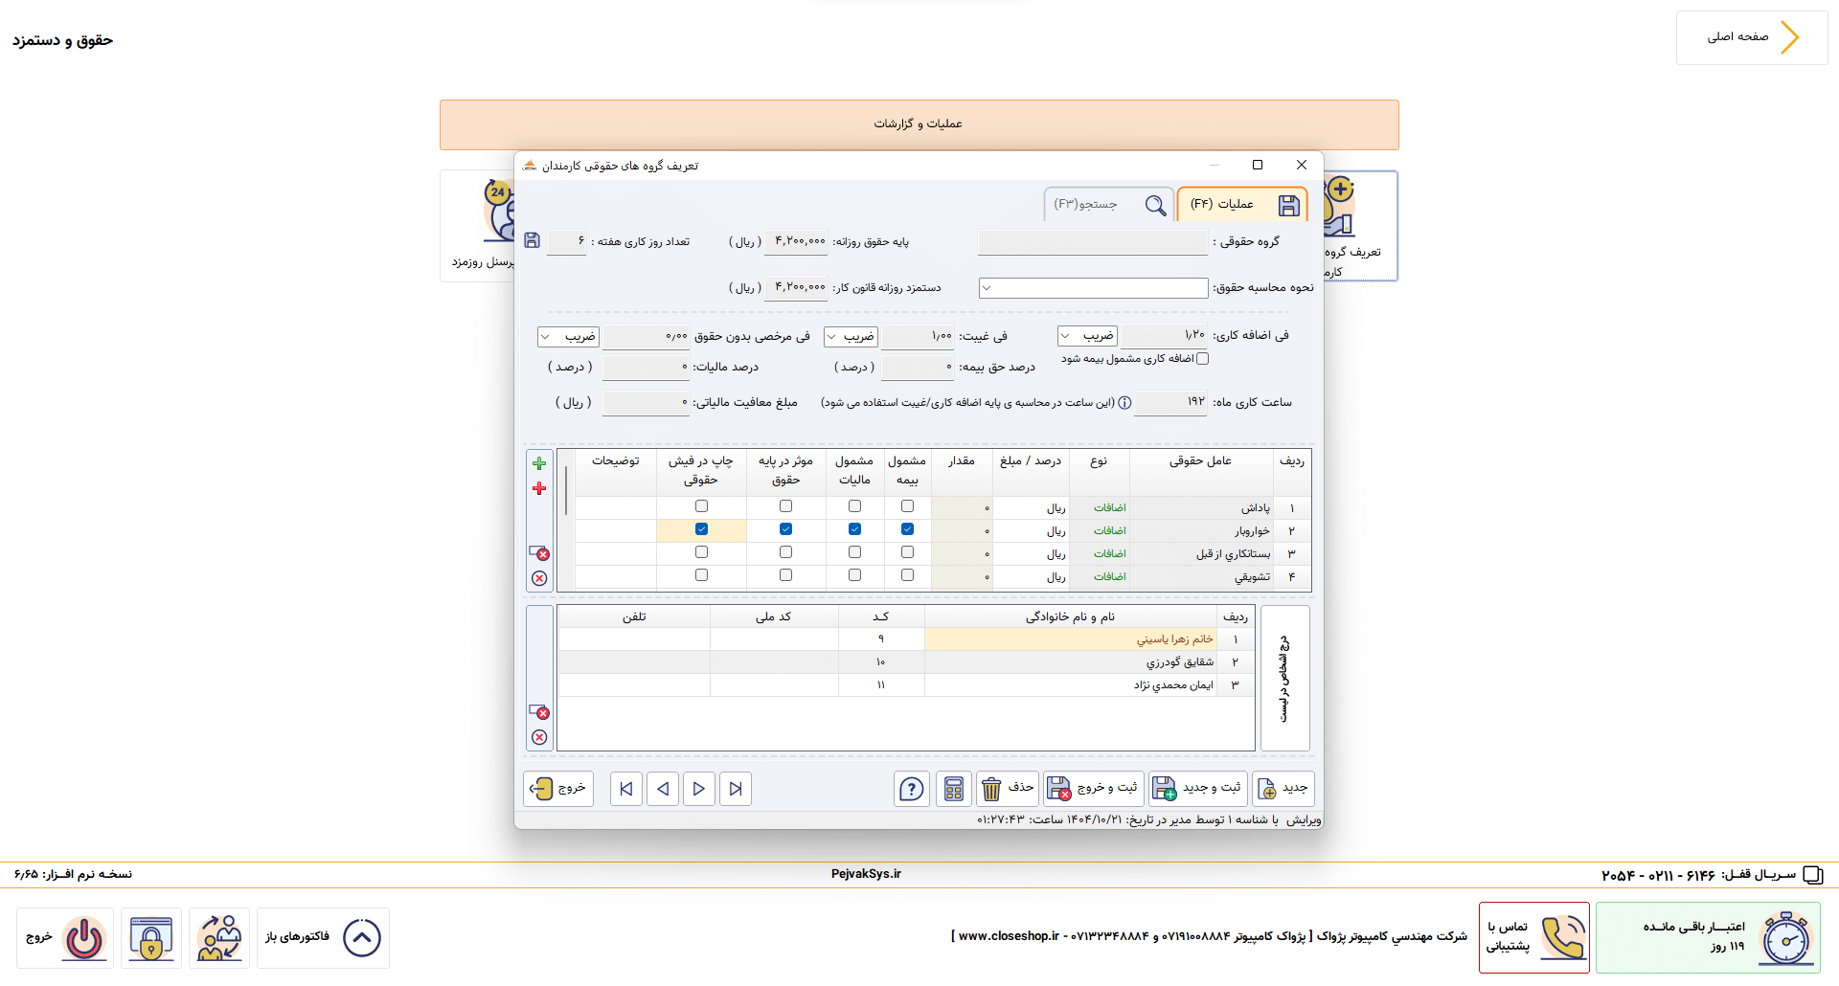The image size is (1839, 986).
Task: Click the switch user icon in footer
Action: [x=219, y=938]
